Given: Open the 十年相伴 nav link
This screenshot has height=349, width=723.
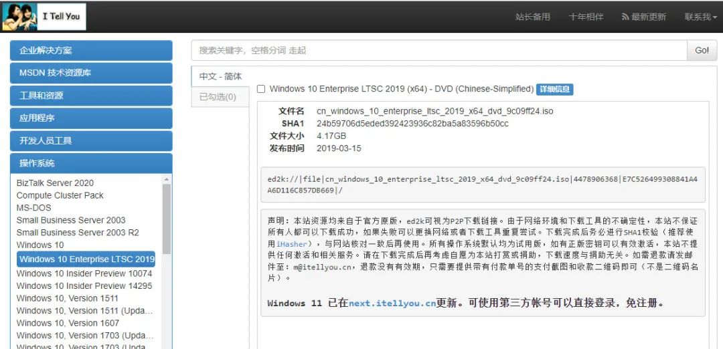Looking at the screenshot, I should (x=586, y=17).
